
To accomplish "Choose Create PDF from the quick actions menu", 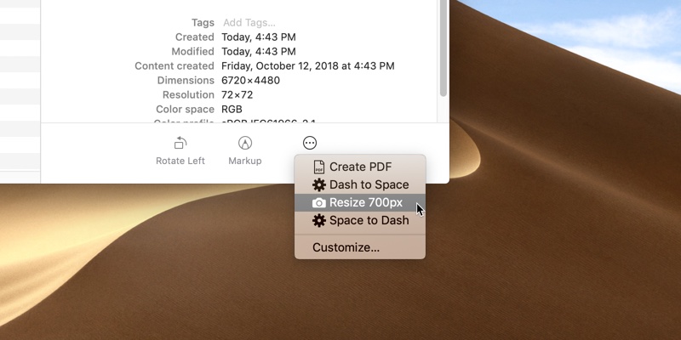I will click(360, 167).
